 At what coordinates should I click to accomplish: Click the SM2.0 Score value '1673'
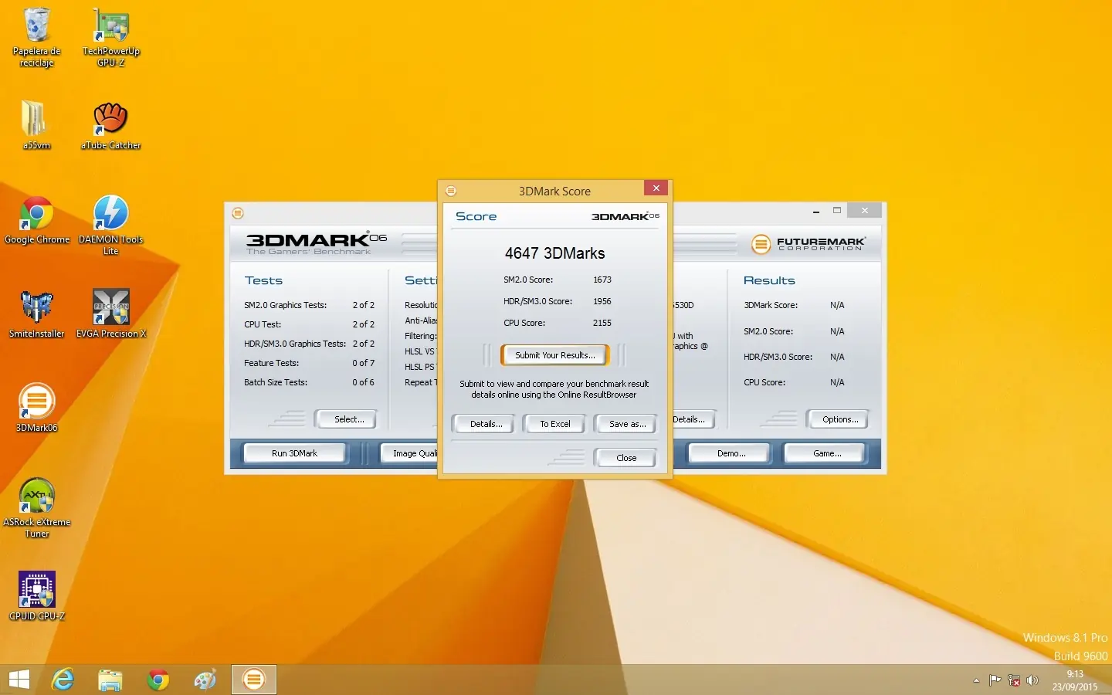[602, 280]
